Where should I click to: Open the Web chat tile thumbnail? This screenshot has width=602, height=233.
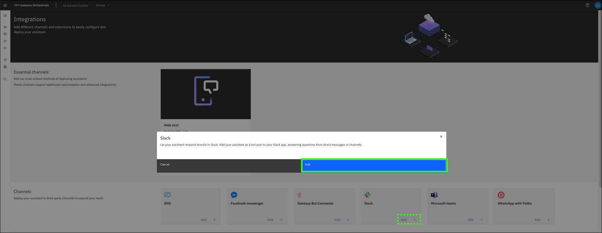tap(206, 94)
